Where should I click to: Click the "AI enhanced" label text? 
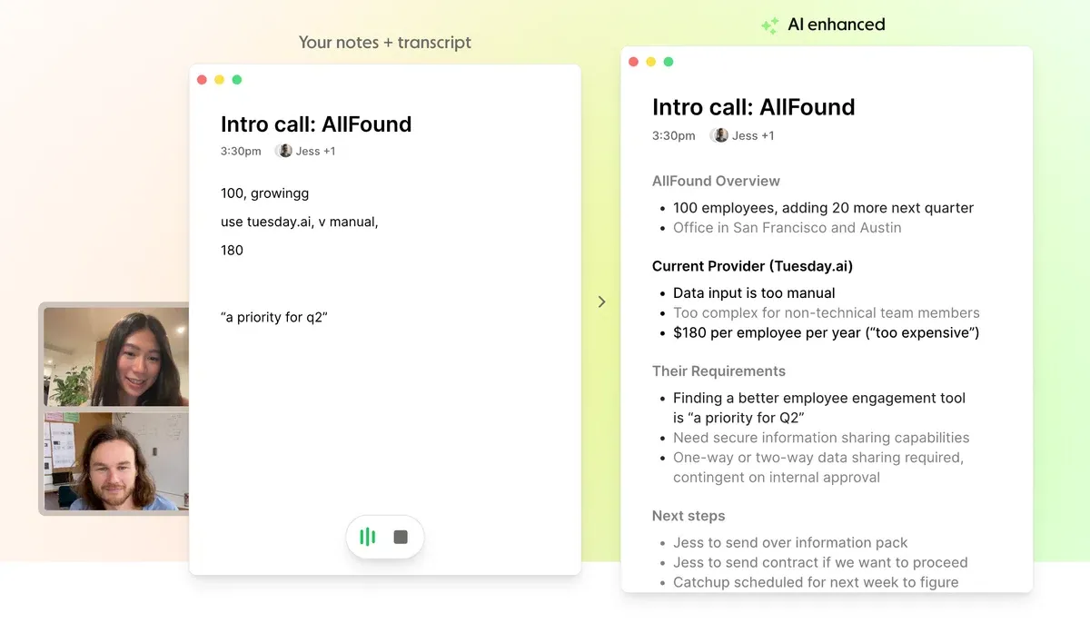[836, 25]
